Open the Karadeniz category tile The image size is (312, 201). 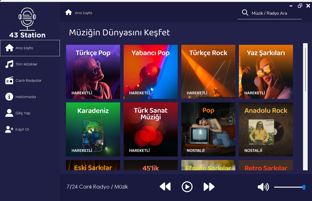pyautogui.click(x=93, y=129)
